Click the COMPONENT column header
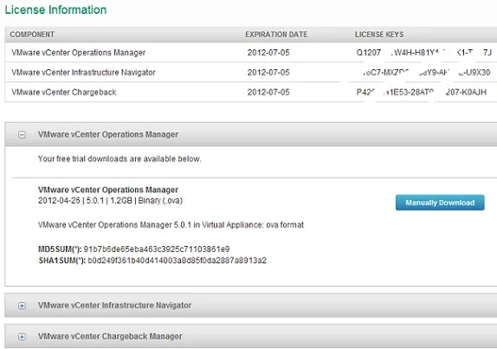Image resolution: width=497 pixels, height=349 pixels. pos(32,35)
